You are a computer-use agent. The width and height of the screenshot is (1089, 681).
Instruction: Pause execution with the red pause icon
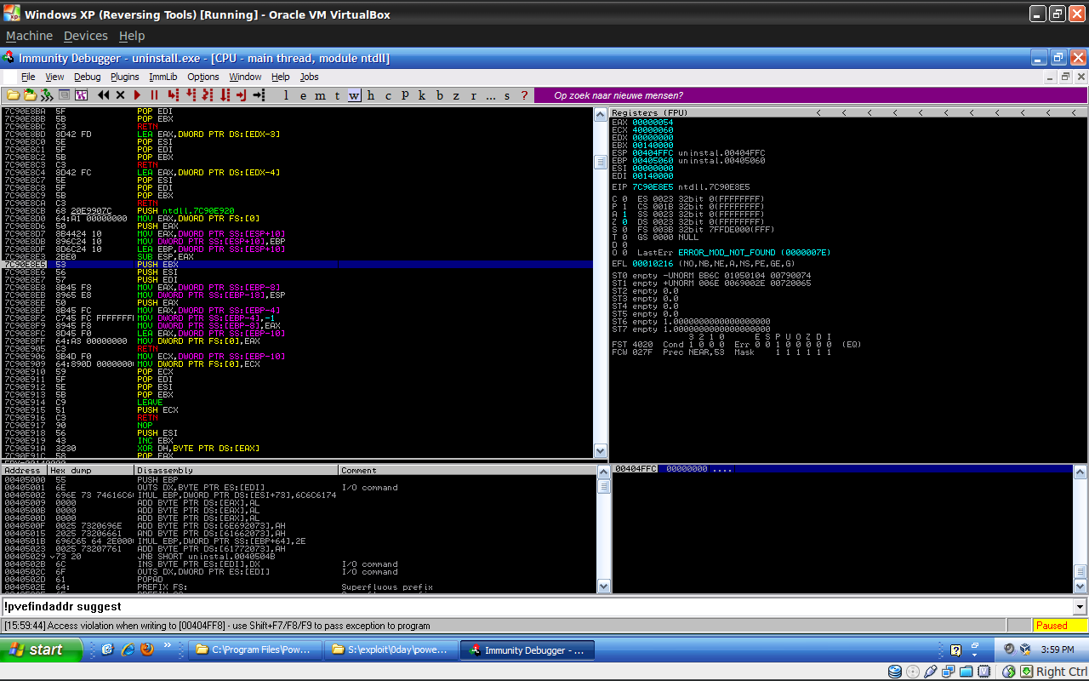coord(154,95)
